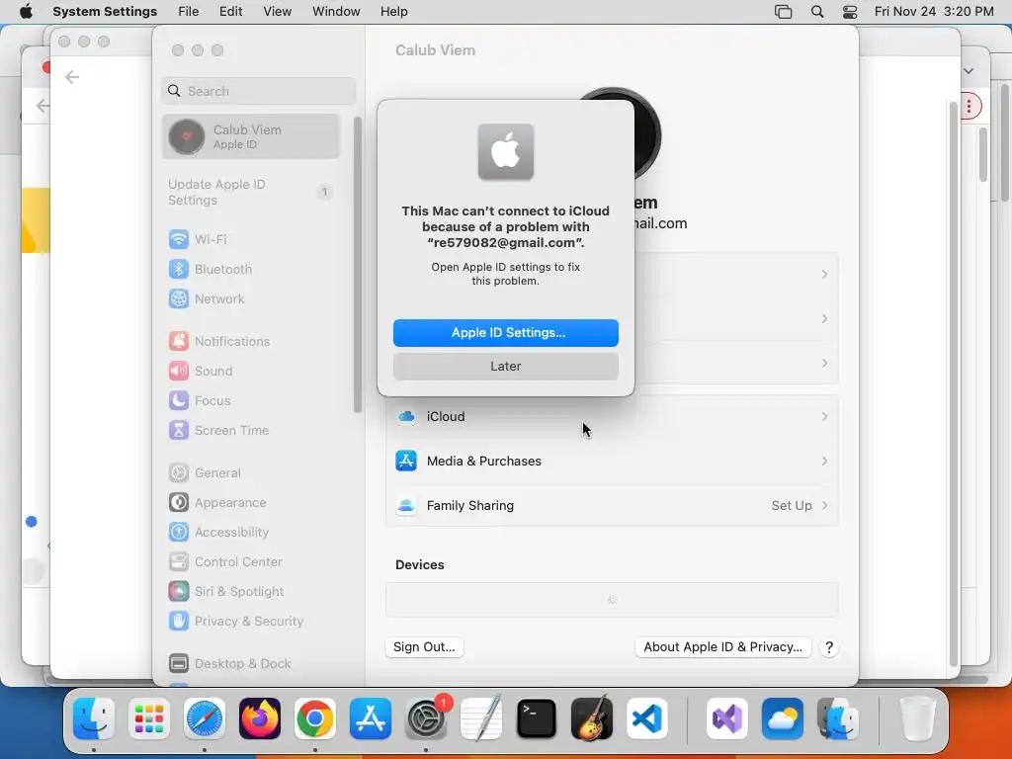Open the Apple menu
Screen dimensions: 1012x759
(26, 12)
